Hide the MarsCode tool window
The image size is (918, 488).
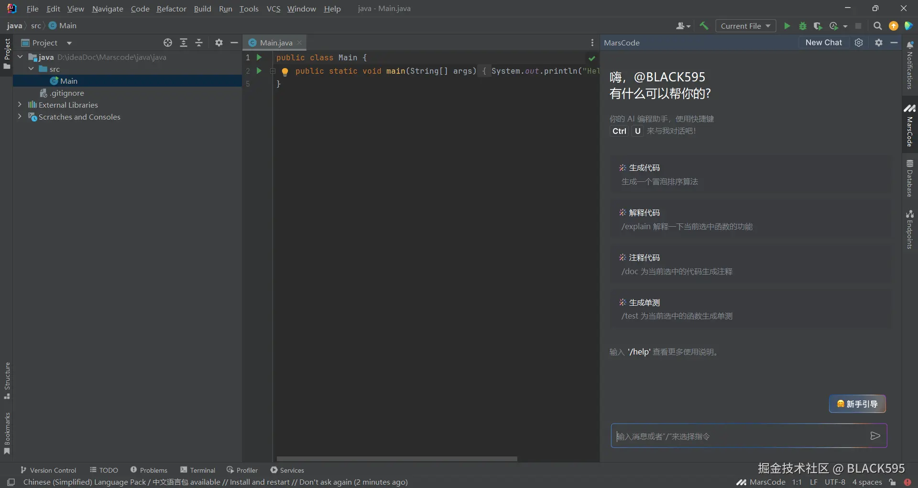point(894,43)
